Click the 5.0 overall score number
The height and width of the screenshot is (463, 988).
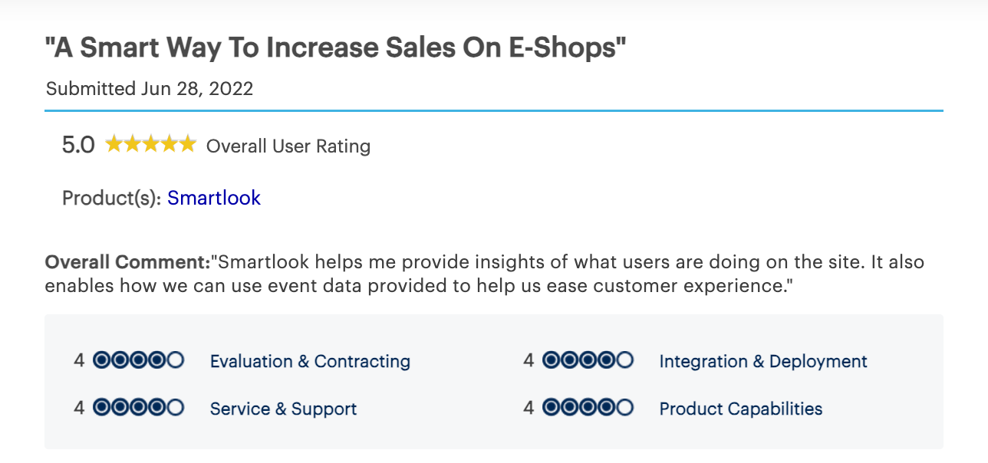[78, 145]
